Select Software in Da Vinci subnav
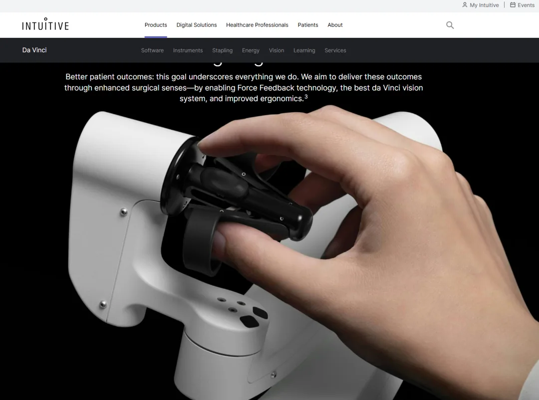Image resolution: width=539 pixels, height=400 pixels. tap(152, 50)
